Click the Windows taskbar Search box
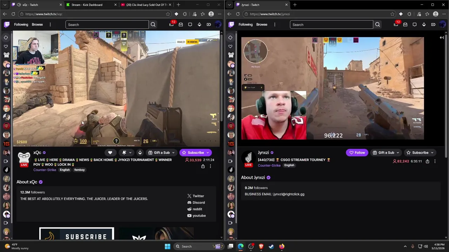This screenshot has width=449, height=252. pos(198,246)
